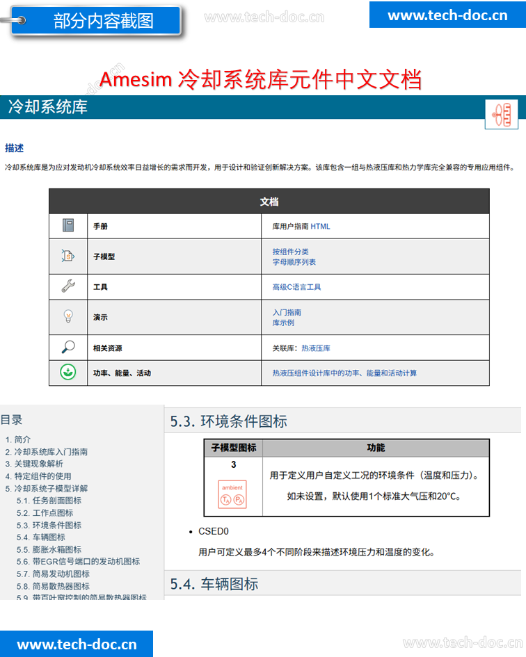
Task: Open 热液压组件设计库中的功率 calculation link
Action: pyautogui.click(x=344, y=373)
